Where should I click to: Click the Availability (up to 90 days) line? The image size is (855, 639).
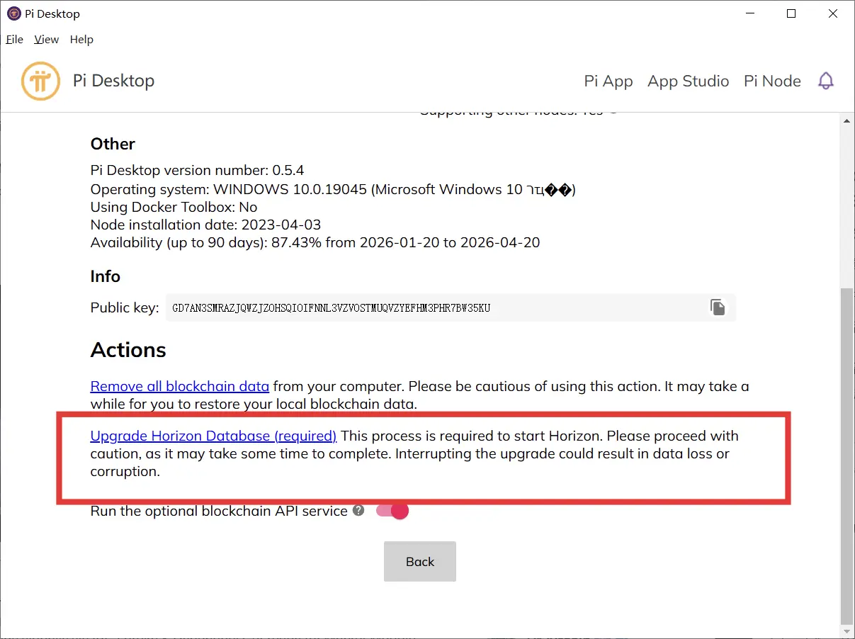pos(315,243)
